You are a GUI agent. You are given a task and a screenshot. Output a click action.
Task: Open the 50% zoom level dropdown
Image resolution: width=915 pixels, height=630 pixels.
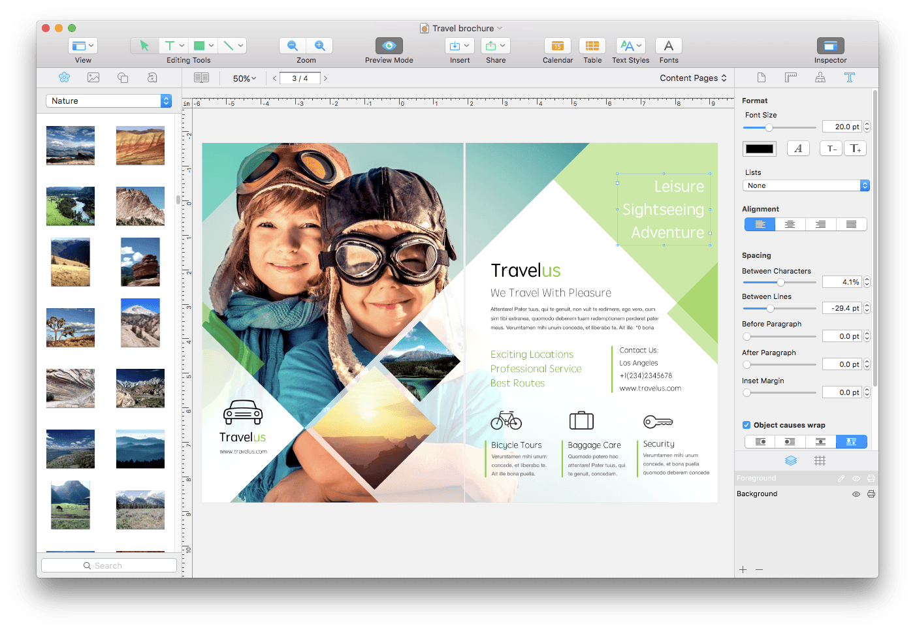(x=243, y=78)
